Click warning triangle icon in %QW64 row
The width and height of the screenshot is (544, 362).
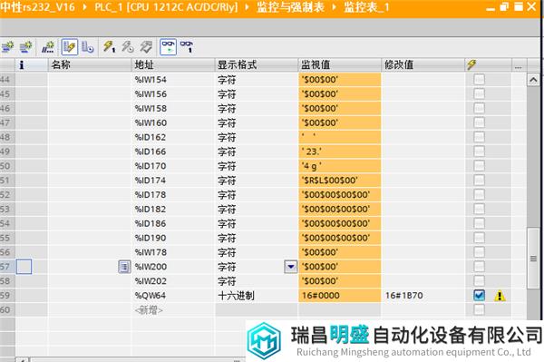point(500,296)
